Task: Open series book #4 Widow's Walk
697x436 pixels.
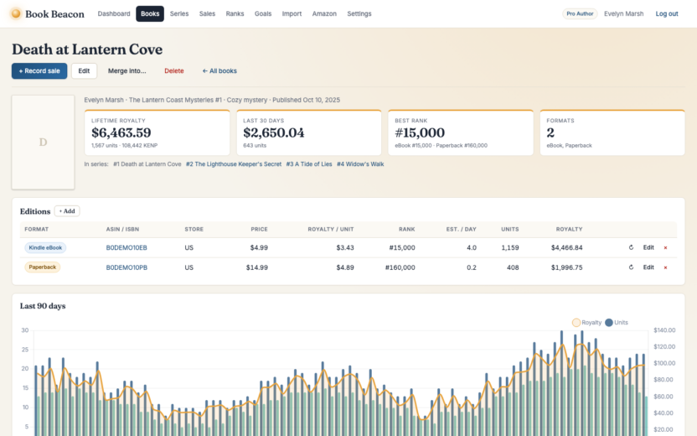Action: [x=360, y=164]
